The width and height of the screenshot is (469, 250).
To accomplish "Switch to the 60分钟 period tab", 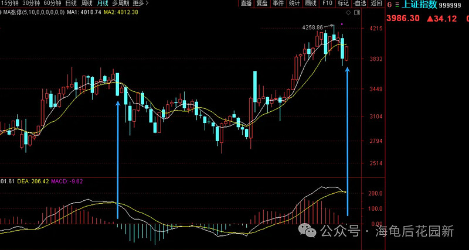I will [x=52, y=4].
